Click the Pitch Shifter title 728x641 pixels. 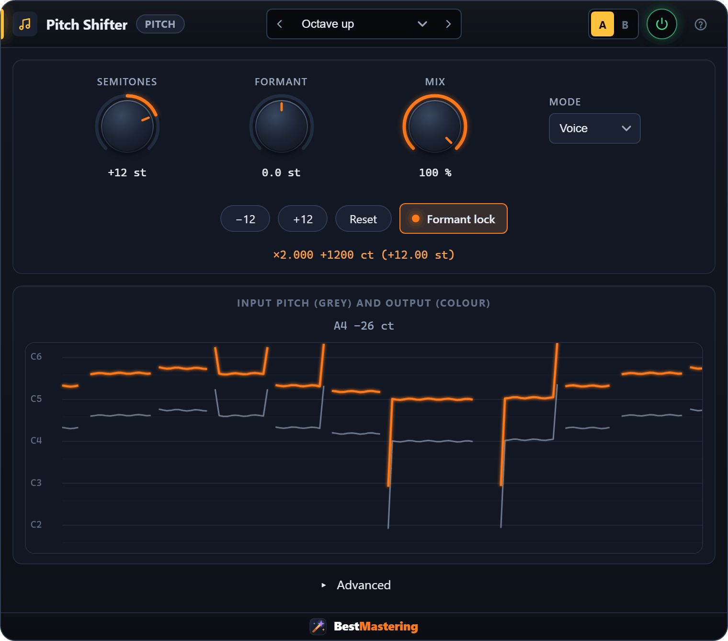(x=87, y=24)
